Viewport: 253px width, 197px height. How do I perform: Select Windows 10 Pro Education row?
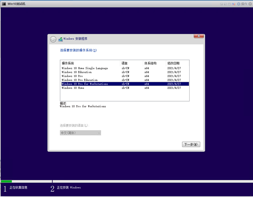click(125, 80)
